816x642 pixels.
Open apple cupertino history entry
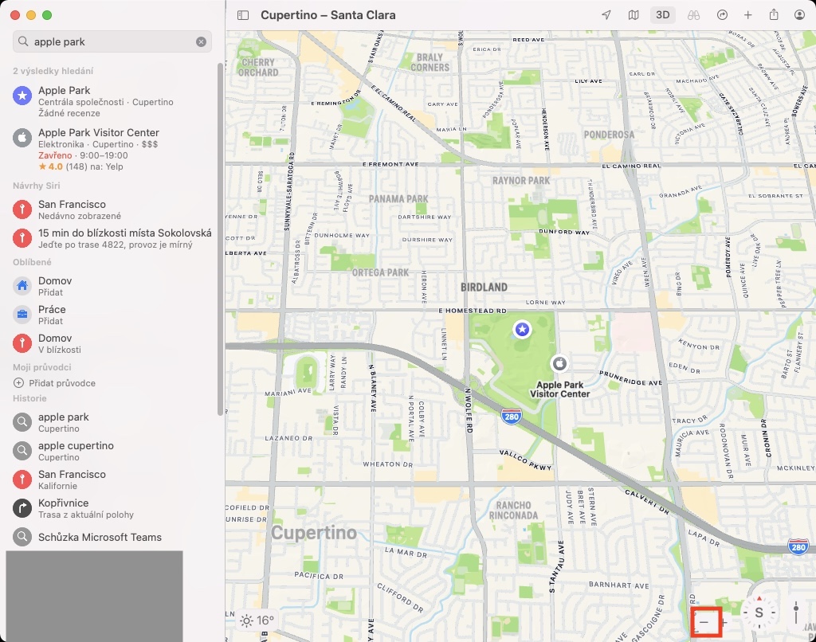click(112, 451)
